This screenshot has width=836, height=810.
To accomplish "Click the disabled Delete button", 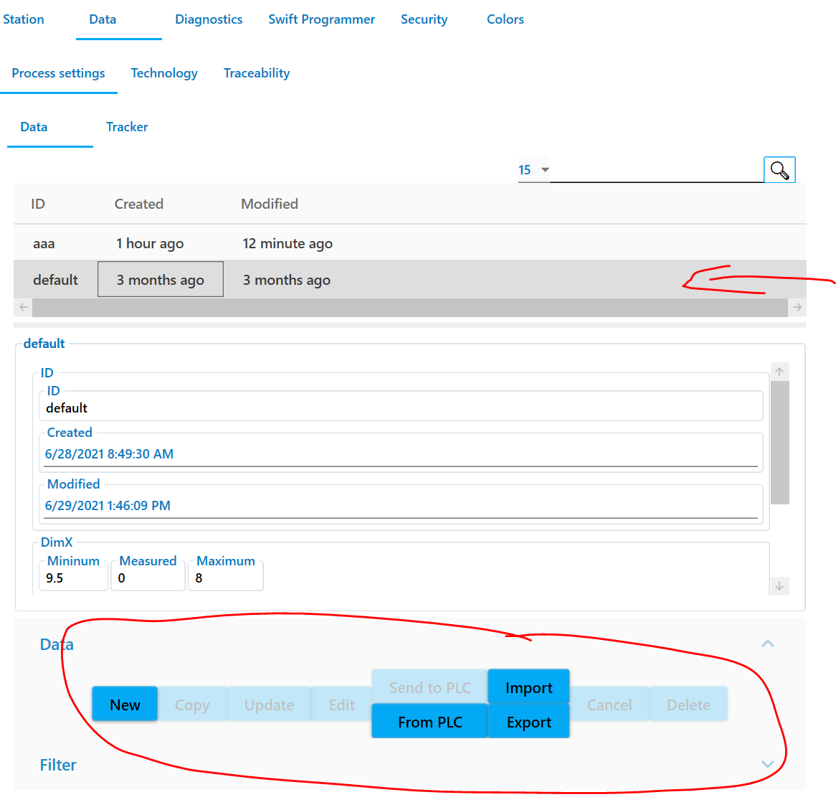I will (688, 704).
